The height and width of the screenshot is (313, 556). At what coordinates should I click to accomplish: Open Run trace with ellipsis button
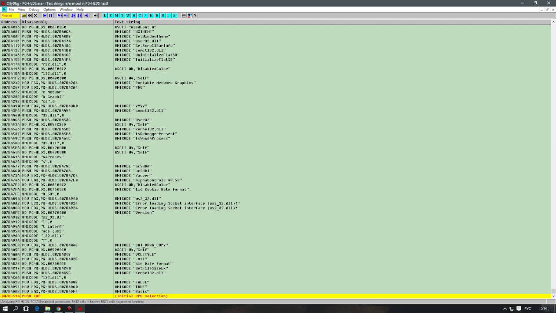169,15
